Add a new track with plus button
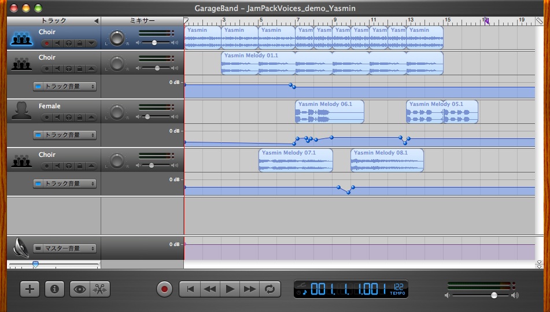The width and height of the screenshot is (550, 312). [x=30, y=289]
